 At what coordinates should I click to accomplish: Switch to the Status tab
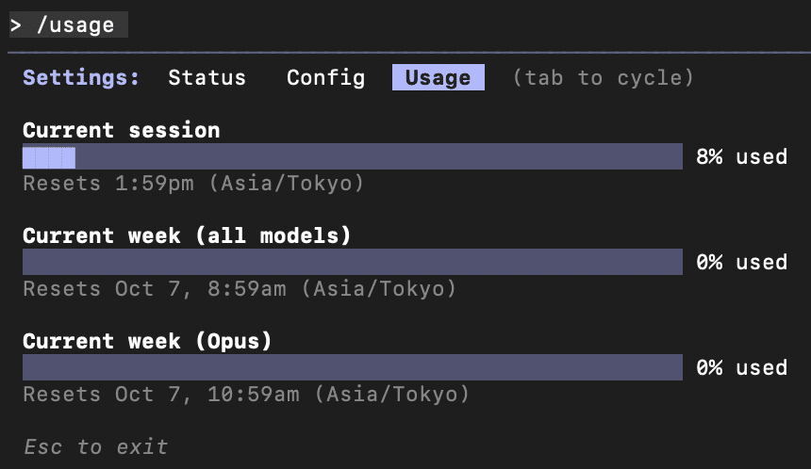click(x=207, y=77)
